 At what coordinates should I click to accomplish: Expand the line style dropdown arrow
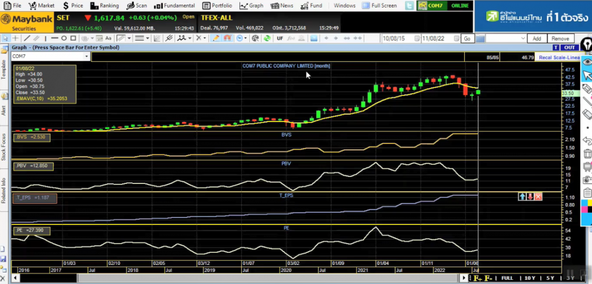click(129, 38)
